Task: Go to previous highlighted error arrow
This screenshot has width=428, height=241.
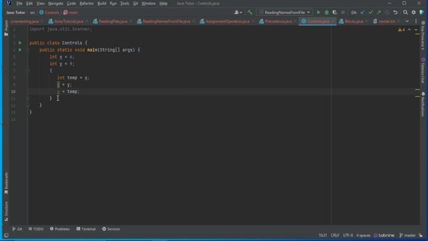Action: 409,29
